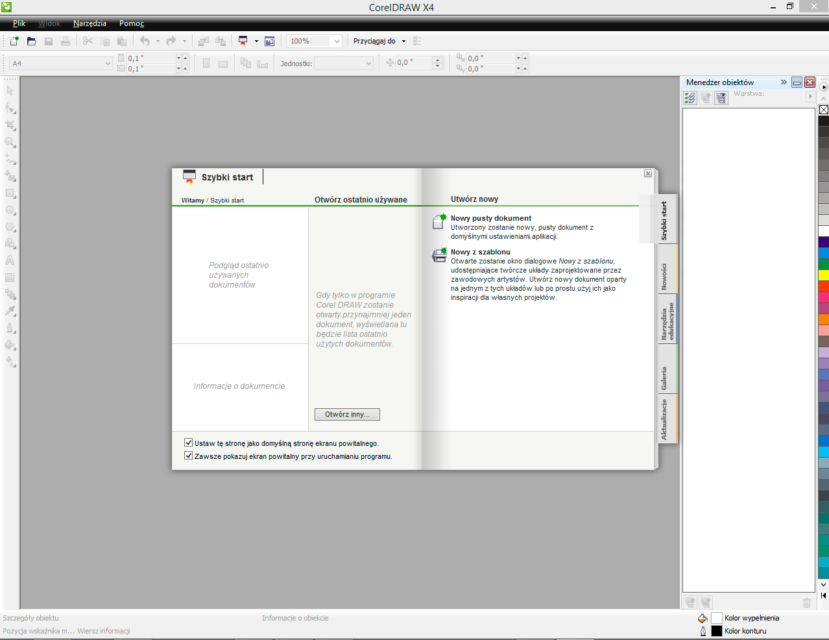Image resolution: width=829 pixels, height=640 pixels.
Task: Open the application launcher icon
Action: (x=243, y=41)
